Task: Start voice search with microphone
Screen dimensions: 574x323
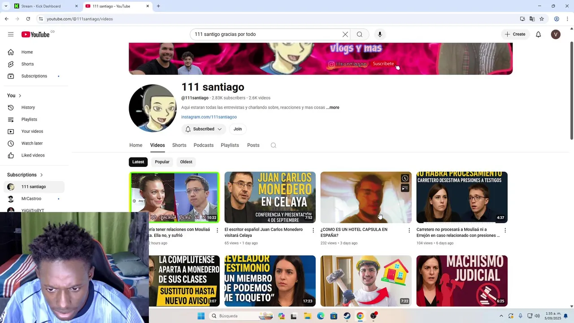Action: (x=380, y=35)
